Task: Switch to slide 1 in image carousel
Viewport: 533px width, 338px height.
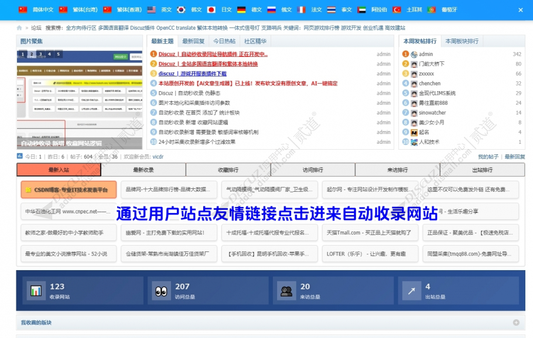Action: click(23, 54)
